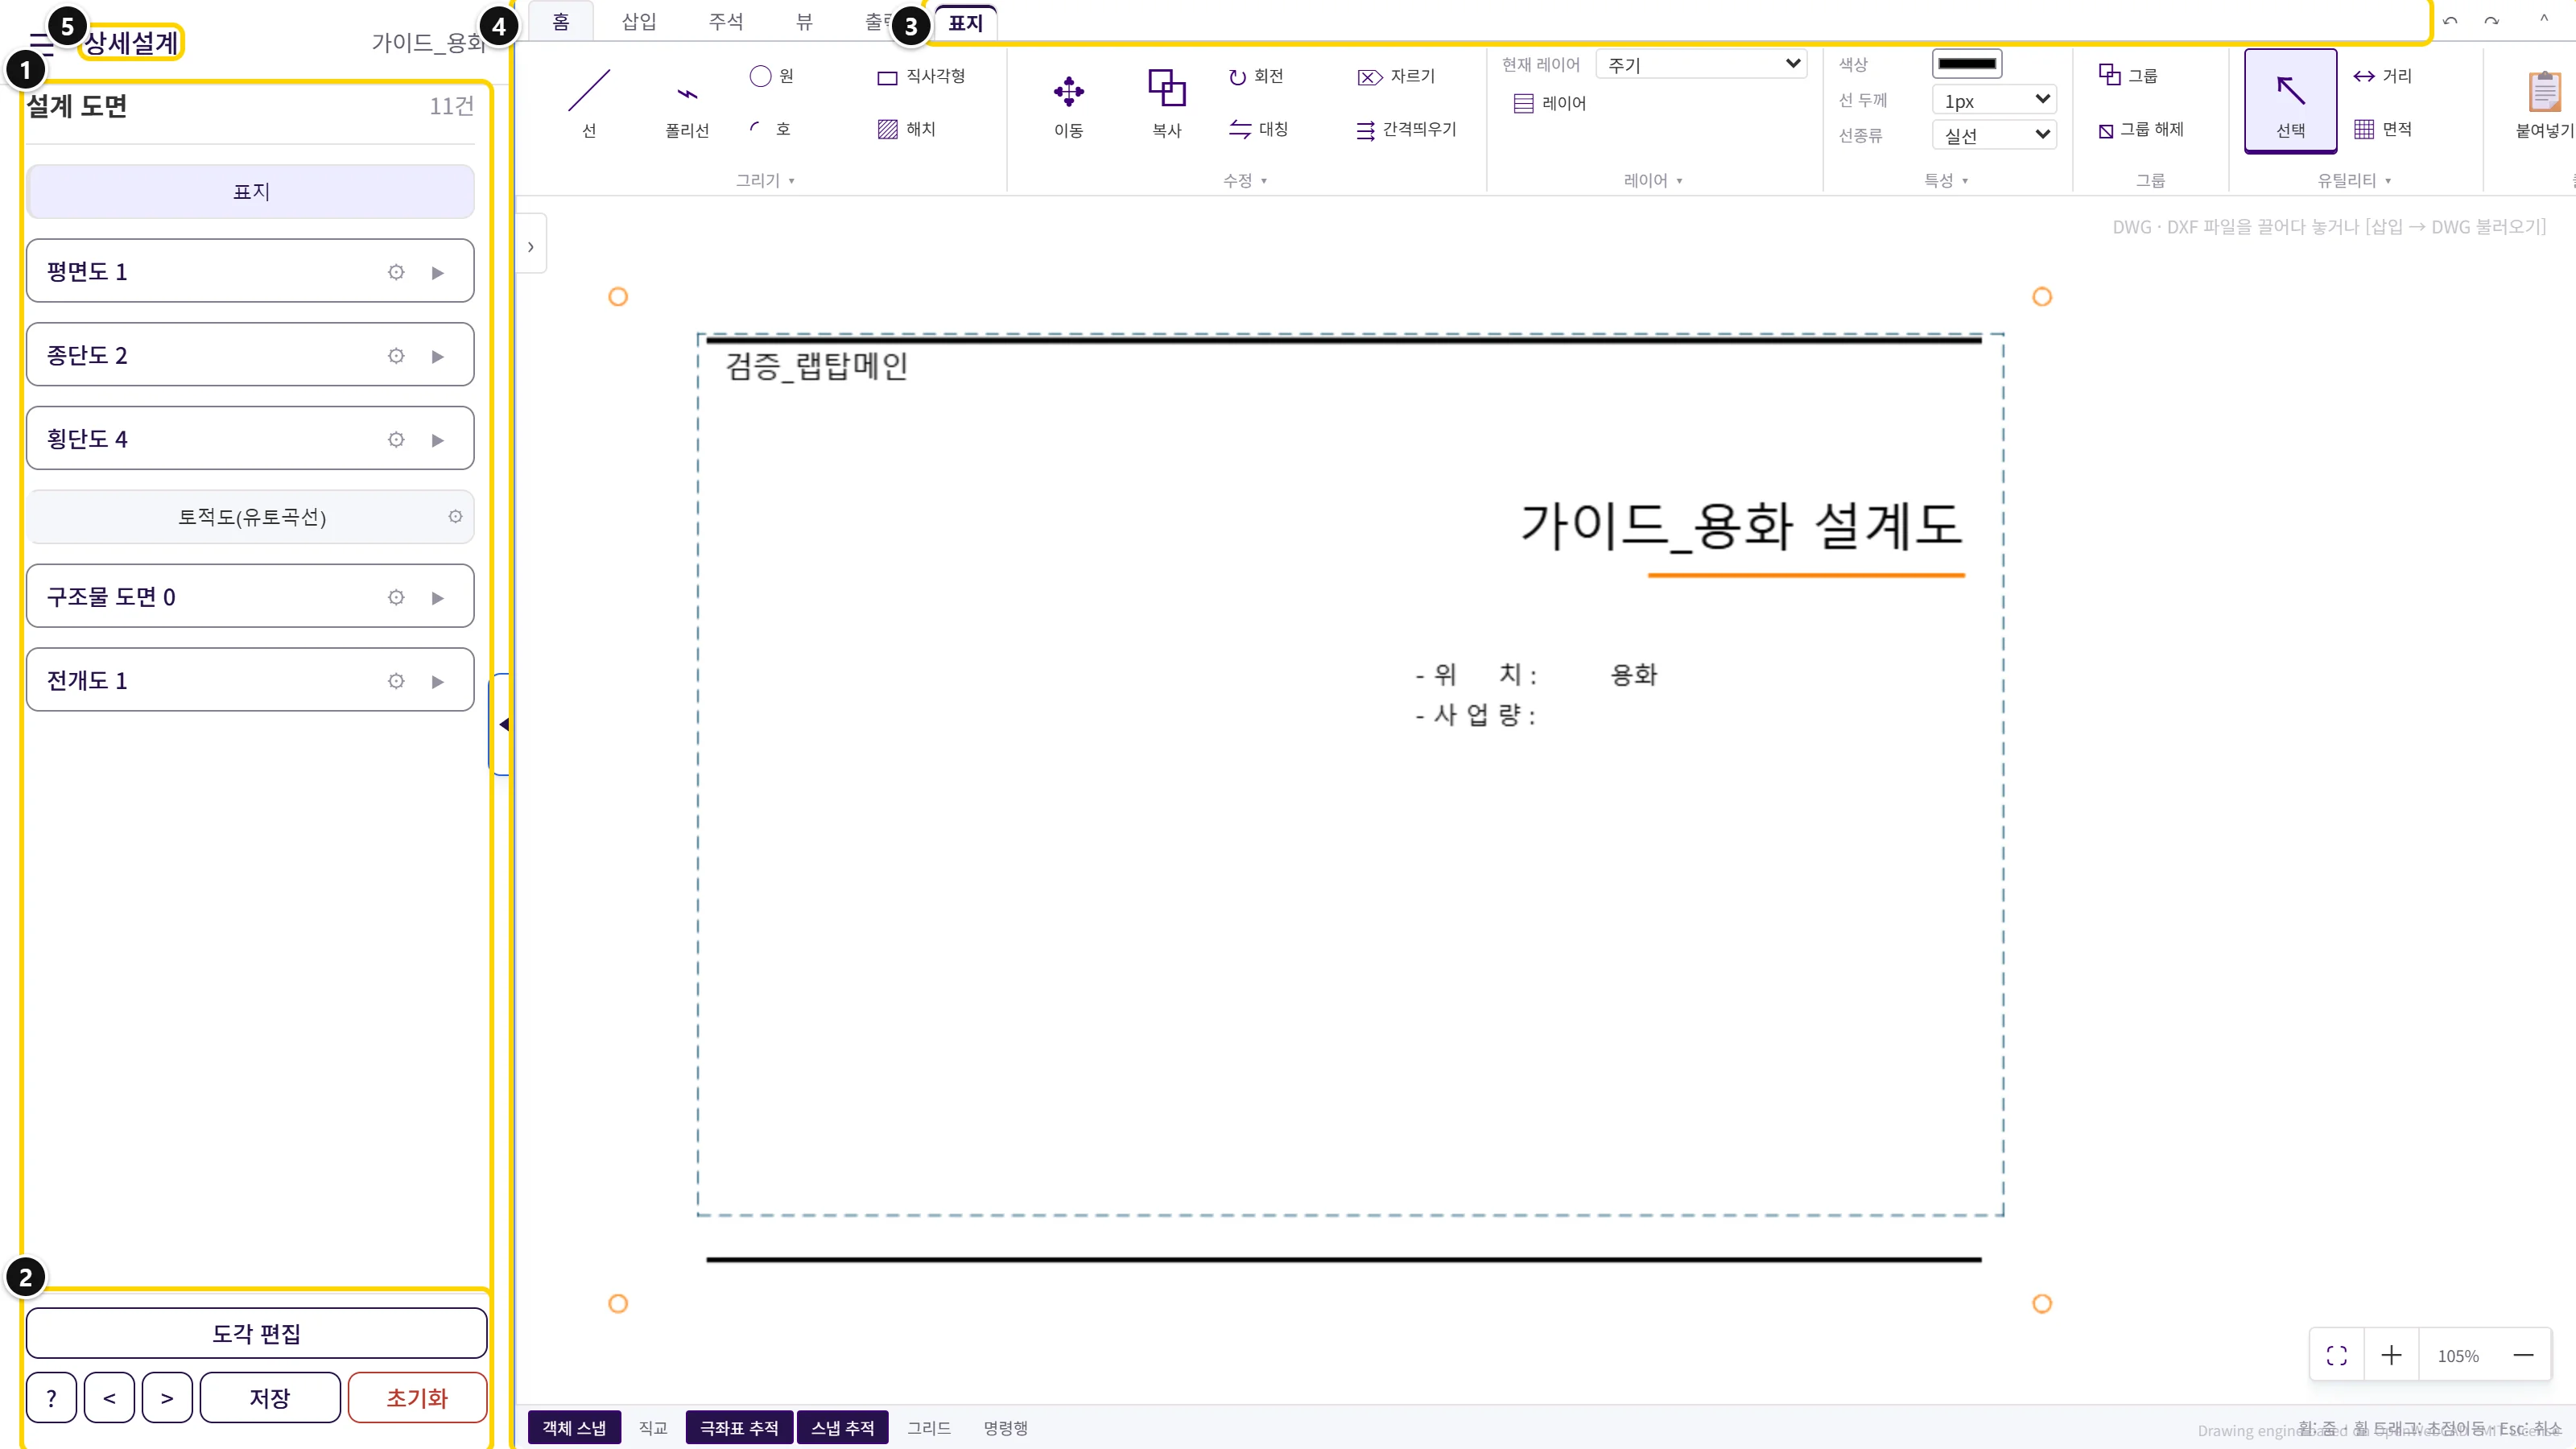
Task: Switch to the 뷰 ribbon tab
Action: coord(804,21)
